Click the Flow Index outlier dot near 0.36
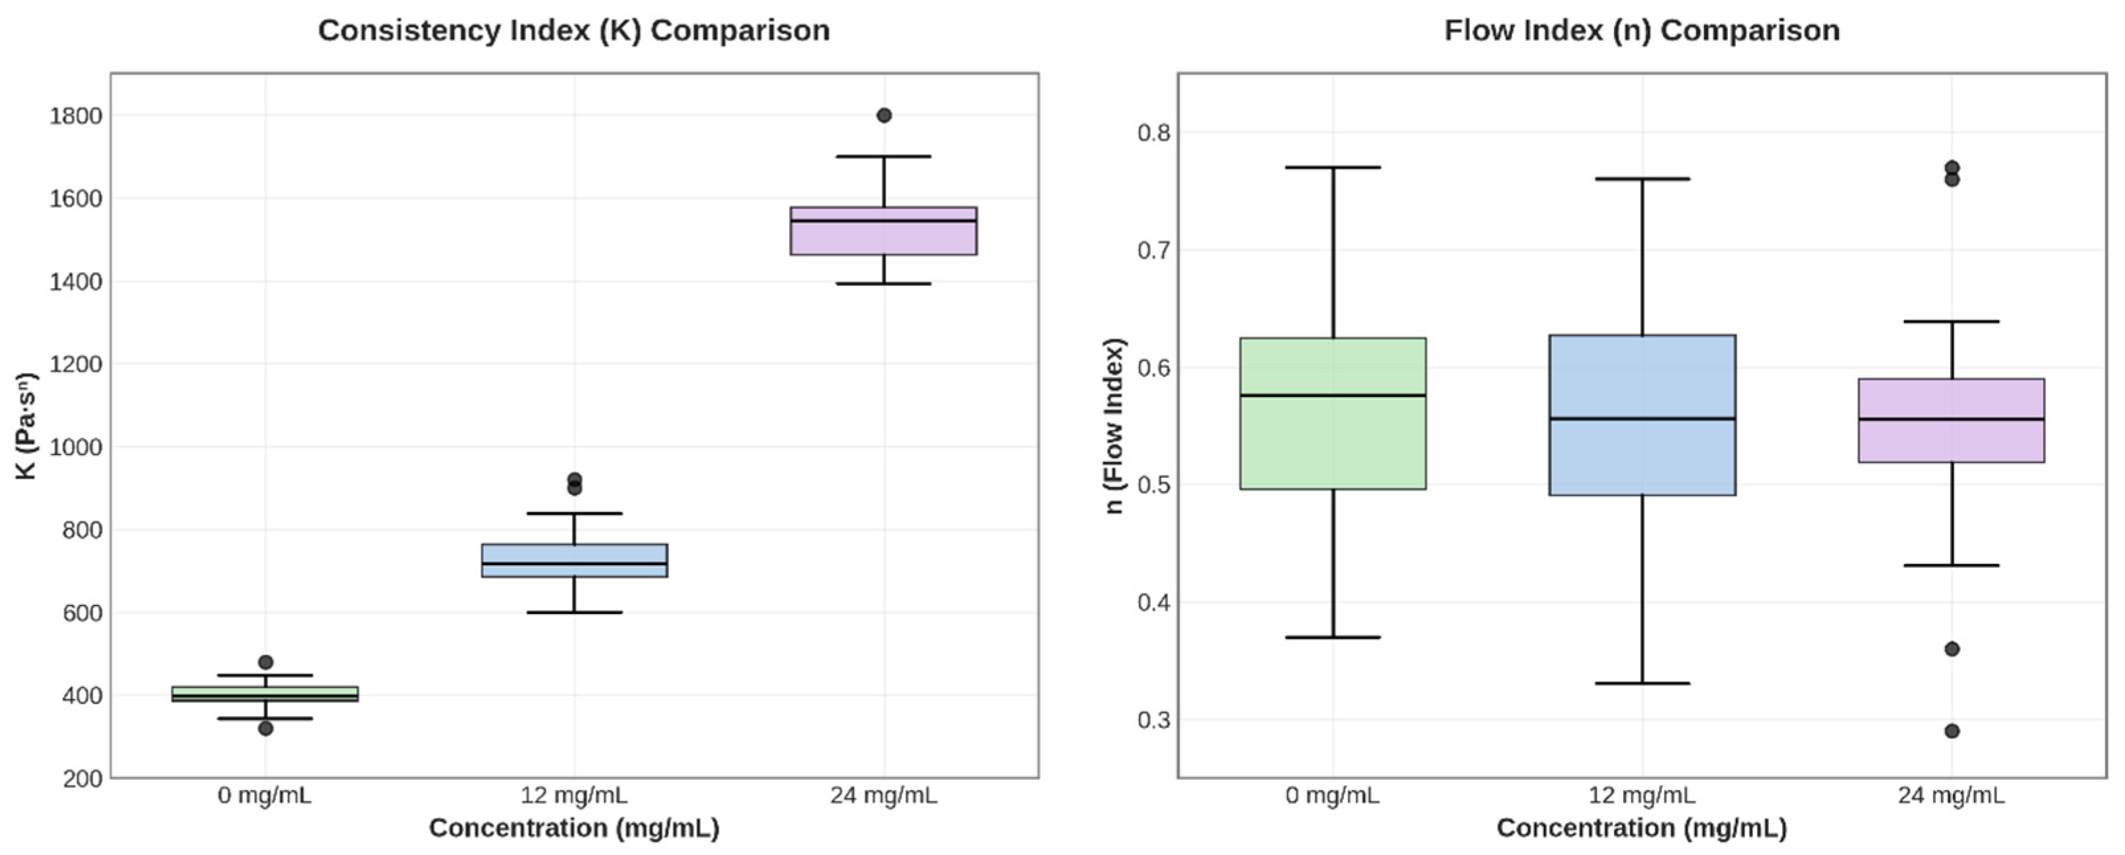This screenshot has height=855, width=2125. pyautogui.click(x=1952, y=649)
